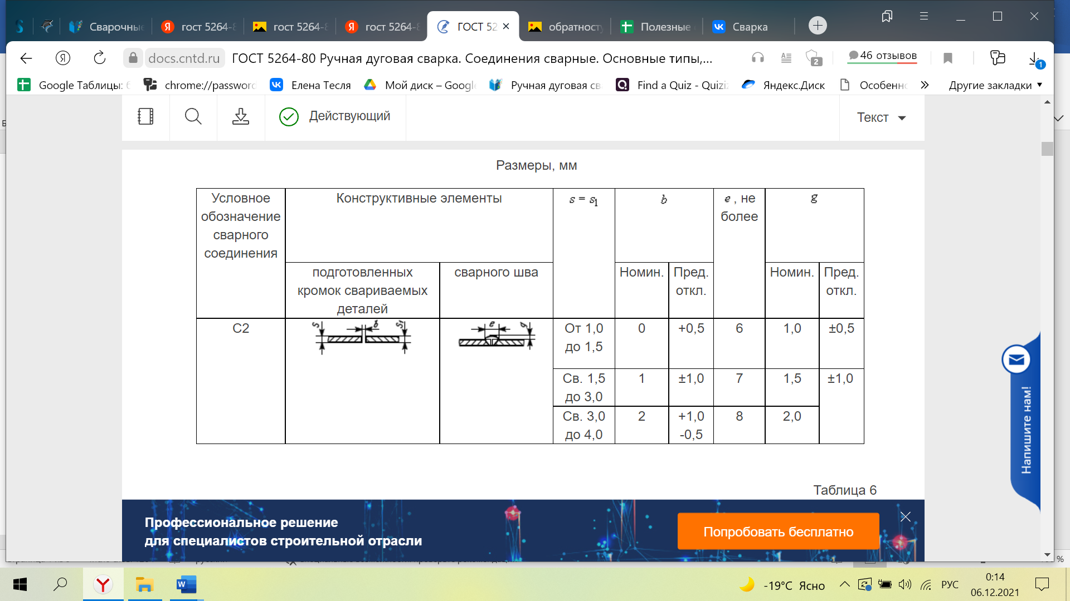Switch to the first гост 5264 Yandex tab
1070x601 pixels.
coord(198,27)
